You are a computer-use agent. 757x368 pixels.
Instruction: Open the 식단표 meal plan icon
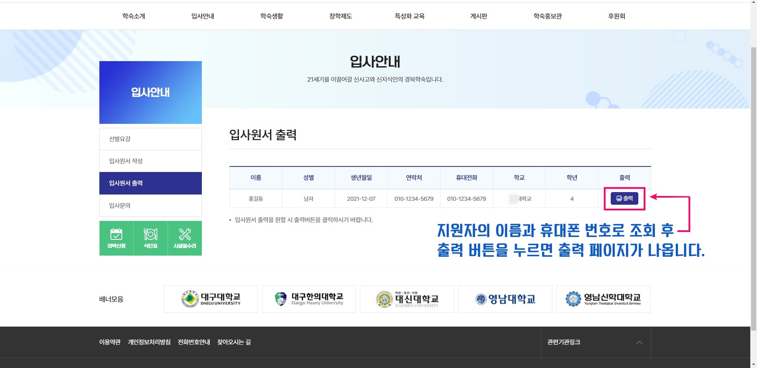151,238
